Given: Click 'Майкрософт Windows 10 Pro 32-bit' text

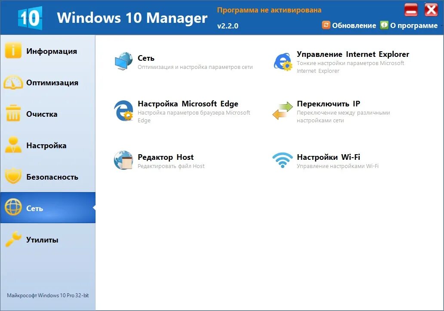Looking at the screenshot, I should [x=48, y=295].
